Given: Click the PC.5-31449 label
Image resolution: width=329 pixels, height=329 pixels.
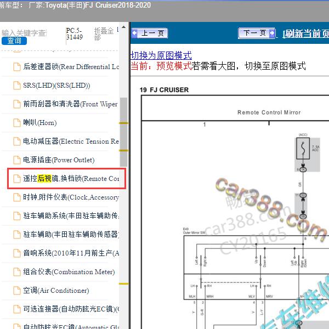Looking at the screenshot, I should pyautogui.click(x=74, y=34).
